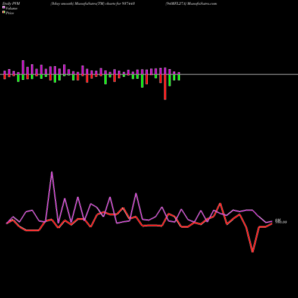Click the red-green Price legend swatch

click(4, 13)
